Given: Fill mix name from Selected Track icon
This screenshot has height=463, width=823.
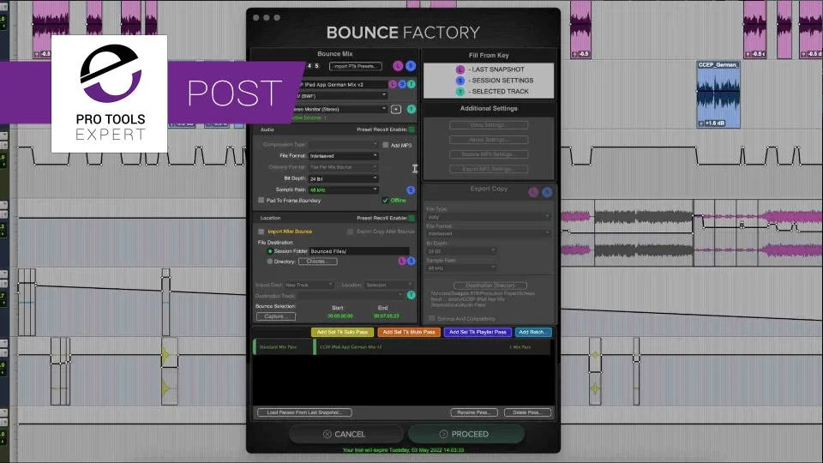Looking at the screenshot, I should coord(411,84).
